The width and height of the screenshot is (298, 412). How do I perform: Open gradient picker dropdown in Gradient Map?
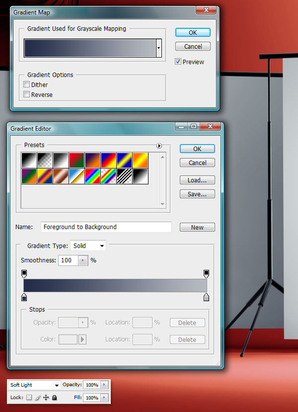[159, 48]
